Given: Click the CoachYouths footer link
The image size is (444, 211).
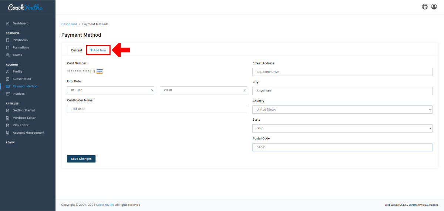Looking at the screenshot, I should [x=105, y=205].
